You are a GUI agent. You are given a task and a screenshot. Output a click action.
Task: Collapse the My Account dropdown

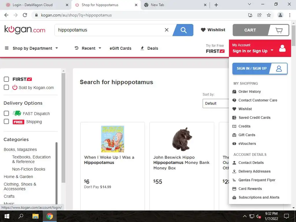tap(260, 48)
